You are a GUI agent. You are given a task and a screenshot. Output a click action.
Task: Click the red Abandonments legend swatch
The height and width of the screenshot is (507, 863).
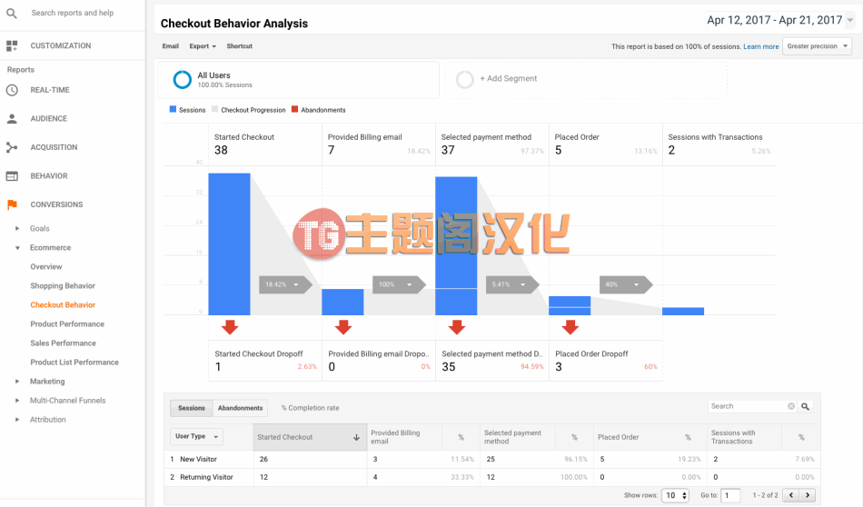(294, 110)
